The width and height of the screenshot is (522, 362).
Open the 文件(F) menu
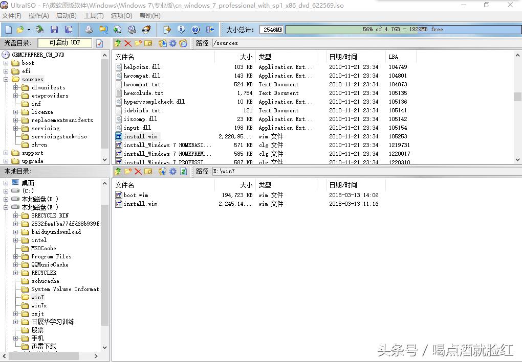[11, 16]
